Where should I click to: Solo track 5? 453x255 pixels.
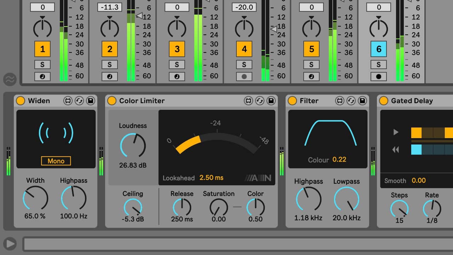pos(311,64)
